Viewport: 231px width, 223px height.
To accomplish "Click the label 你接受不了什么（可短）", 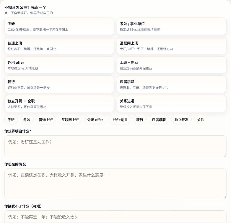I will point(23,206).
